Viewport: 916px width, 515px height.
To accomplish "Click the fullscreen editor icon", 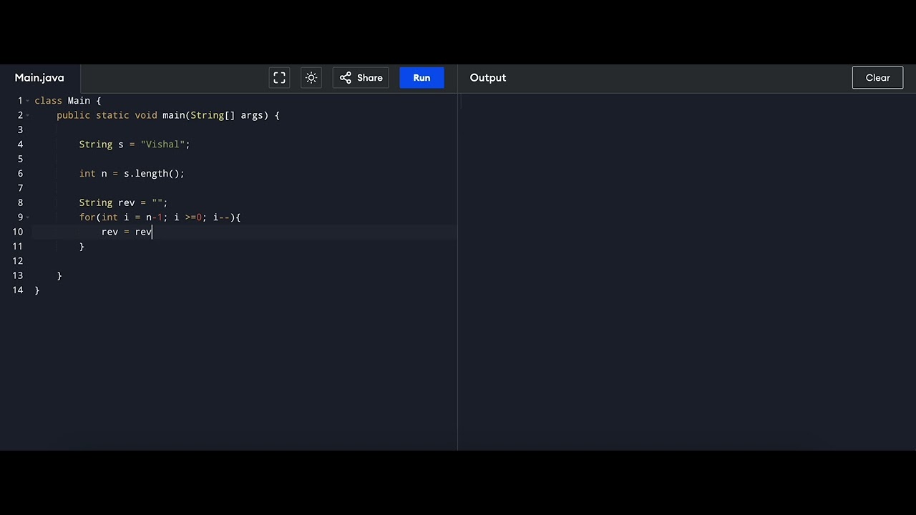I will click(279, 78).
